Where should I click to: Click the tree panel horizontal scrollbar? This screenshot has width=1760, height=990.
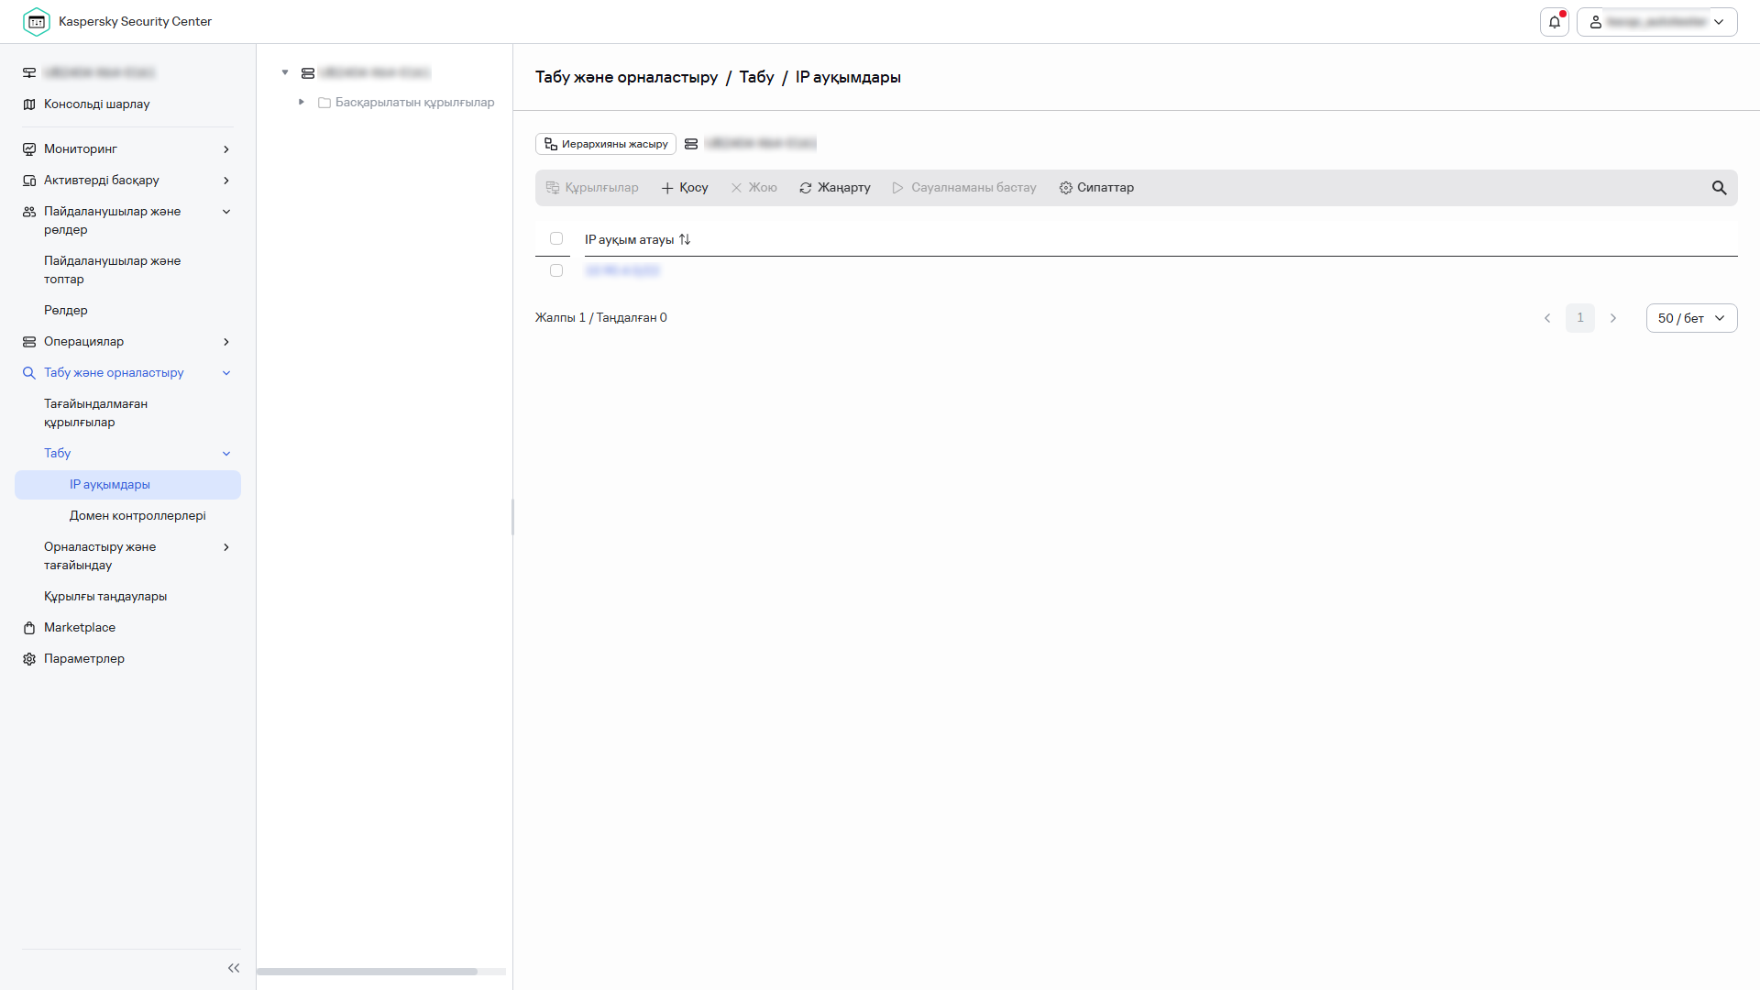pyautogui.click(x=367, y=971)
